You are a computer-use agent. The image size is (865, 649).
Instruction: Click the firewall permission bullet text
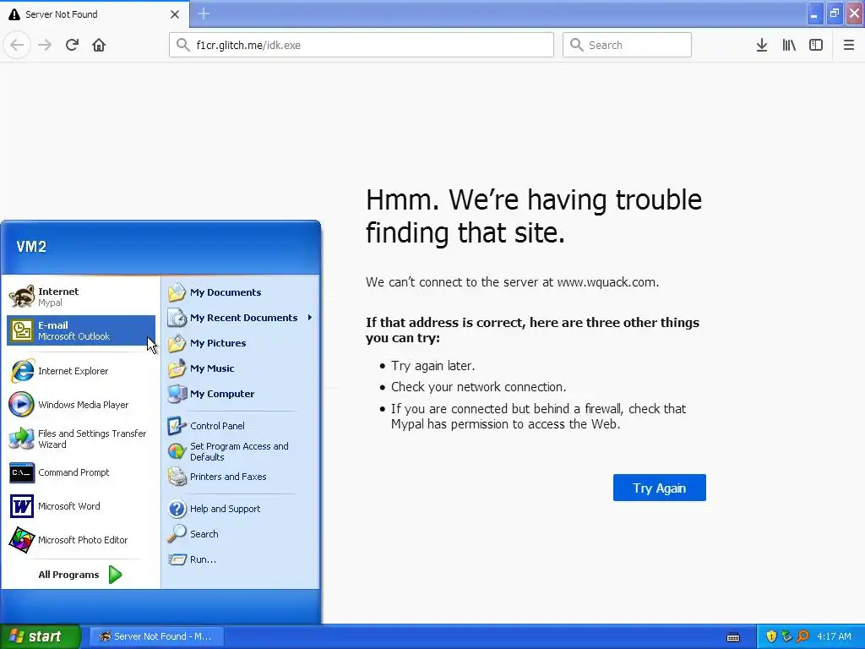[538, 417]
